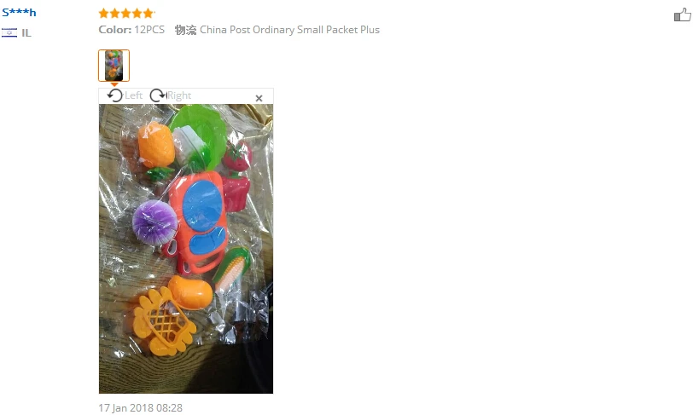The image size is (693, 415).
Task: Click the Israel flag icon
Action: tap(9, 32)
